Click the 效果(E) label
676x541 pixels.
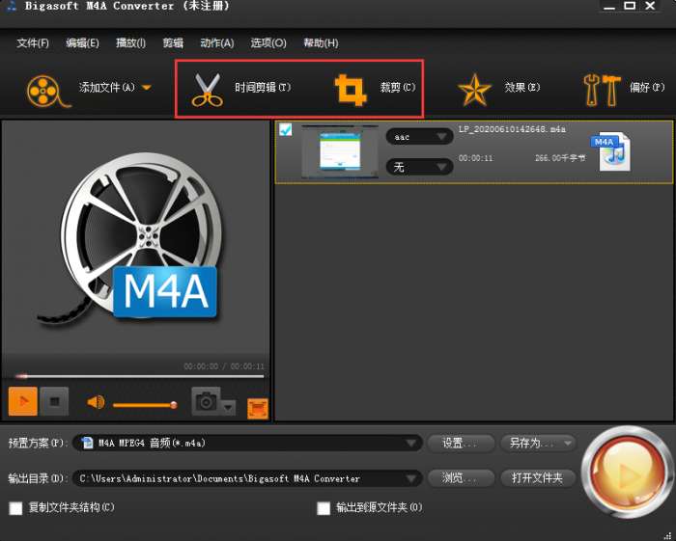coord(521,88)
